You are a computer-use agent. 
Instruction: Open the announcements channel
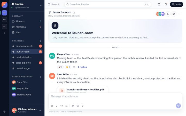tap(27, 46)
